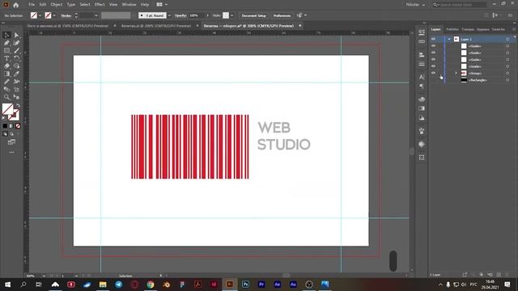The image size is (518, 291).
Task: Select the Selection tool arrow
Action: [7, 35]
